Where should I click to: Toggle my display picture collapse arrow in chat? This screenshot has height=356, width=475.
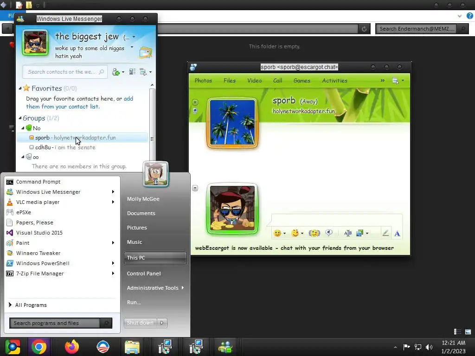tap(195, 188)
